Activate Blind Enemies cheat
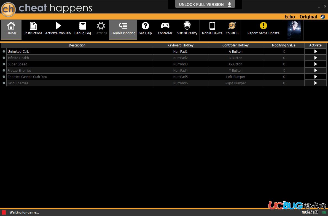Image resolution: width=328 pixels, height=216 pixels. (315, 83)
